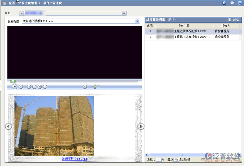This screenshot has width=244, height=166.
Task: Expand the 项目 project dropdown
Action: click(x=124, y=13)
